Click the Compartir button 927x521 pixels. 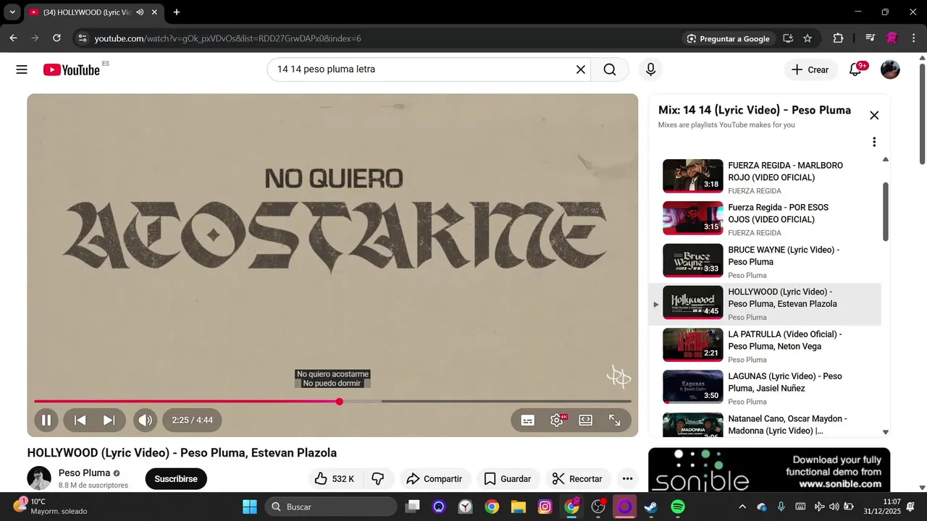pos(434,478)
